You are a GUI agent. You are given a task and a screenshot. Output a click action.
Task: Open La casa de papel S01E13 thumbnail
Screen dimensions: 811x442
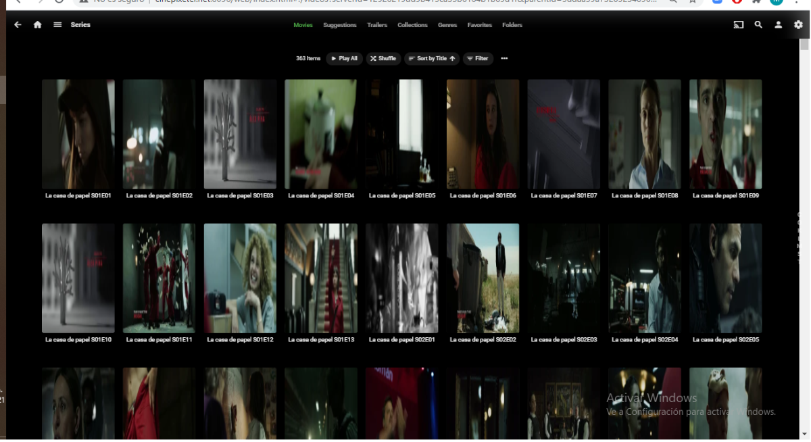tap(321, 278)
